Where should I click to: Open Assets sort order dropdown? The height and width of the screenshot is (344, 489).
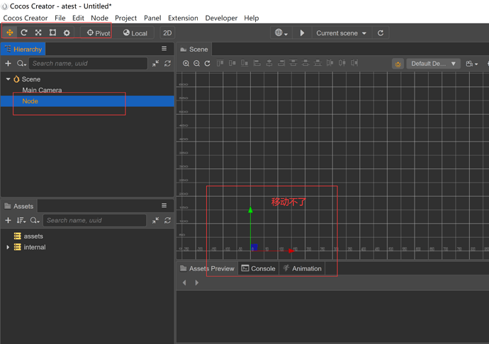(21, 220)
